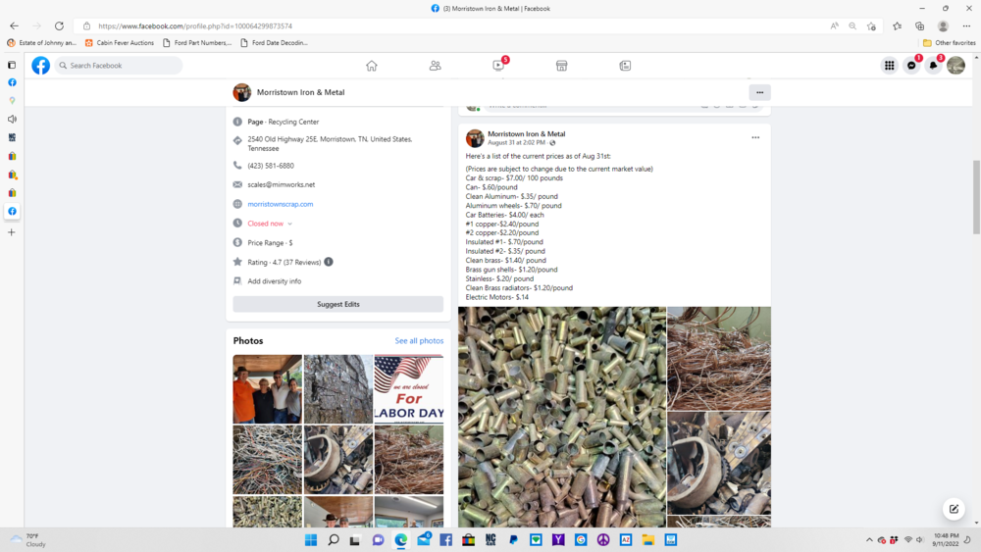Click the page scrollbar thumb

[976, 197]
